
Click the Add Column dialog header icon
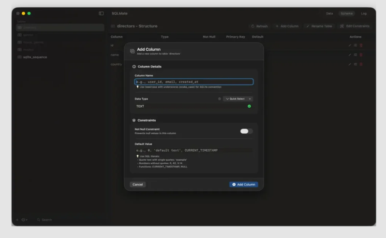click(132, 51)
